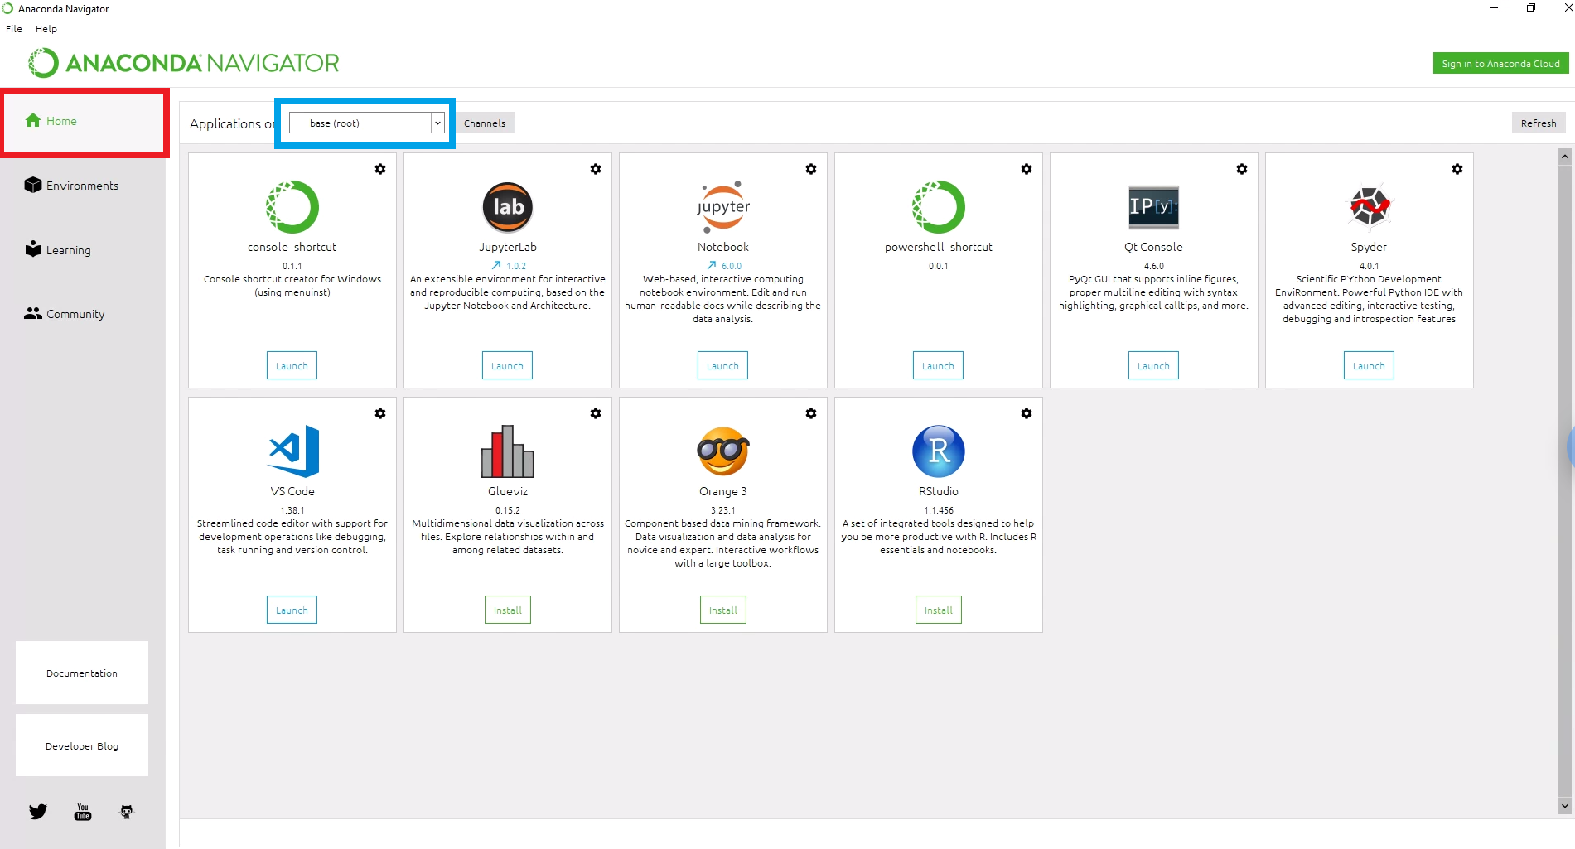1575x849 pixels.
Task: Click the VS Code application logo
Action: tap(292, 451)
